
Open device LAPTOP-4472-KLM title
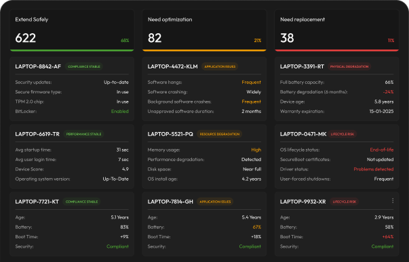172,66
